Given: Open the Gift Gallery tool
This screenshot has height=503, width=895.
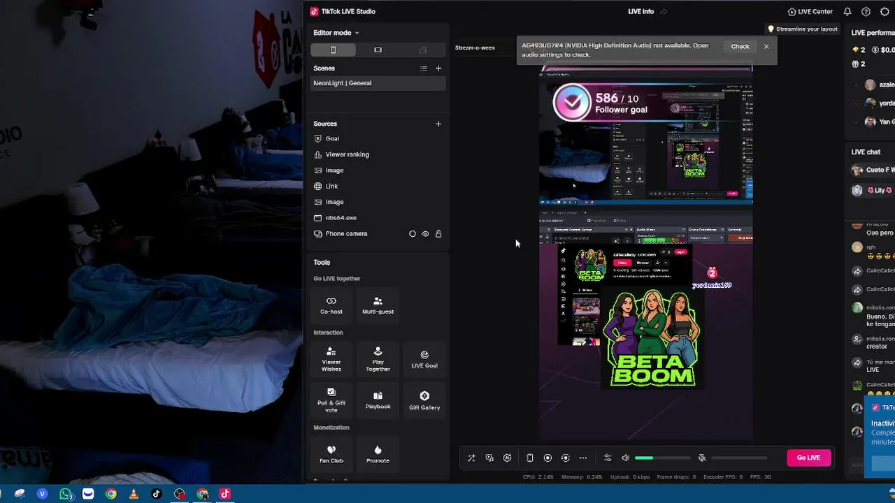Looking at the screenshot, I should coord(424,400).
